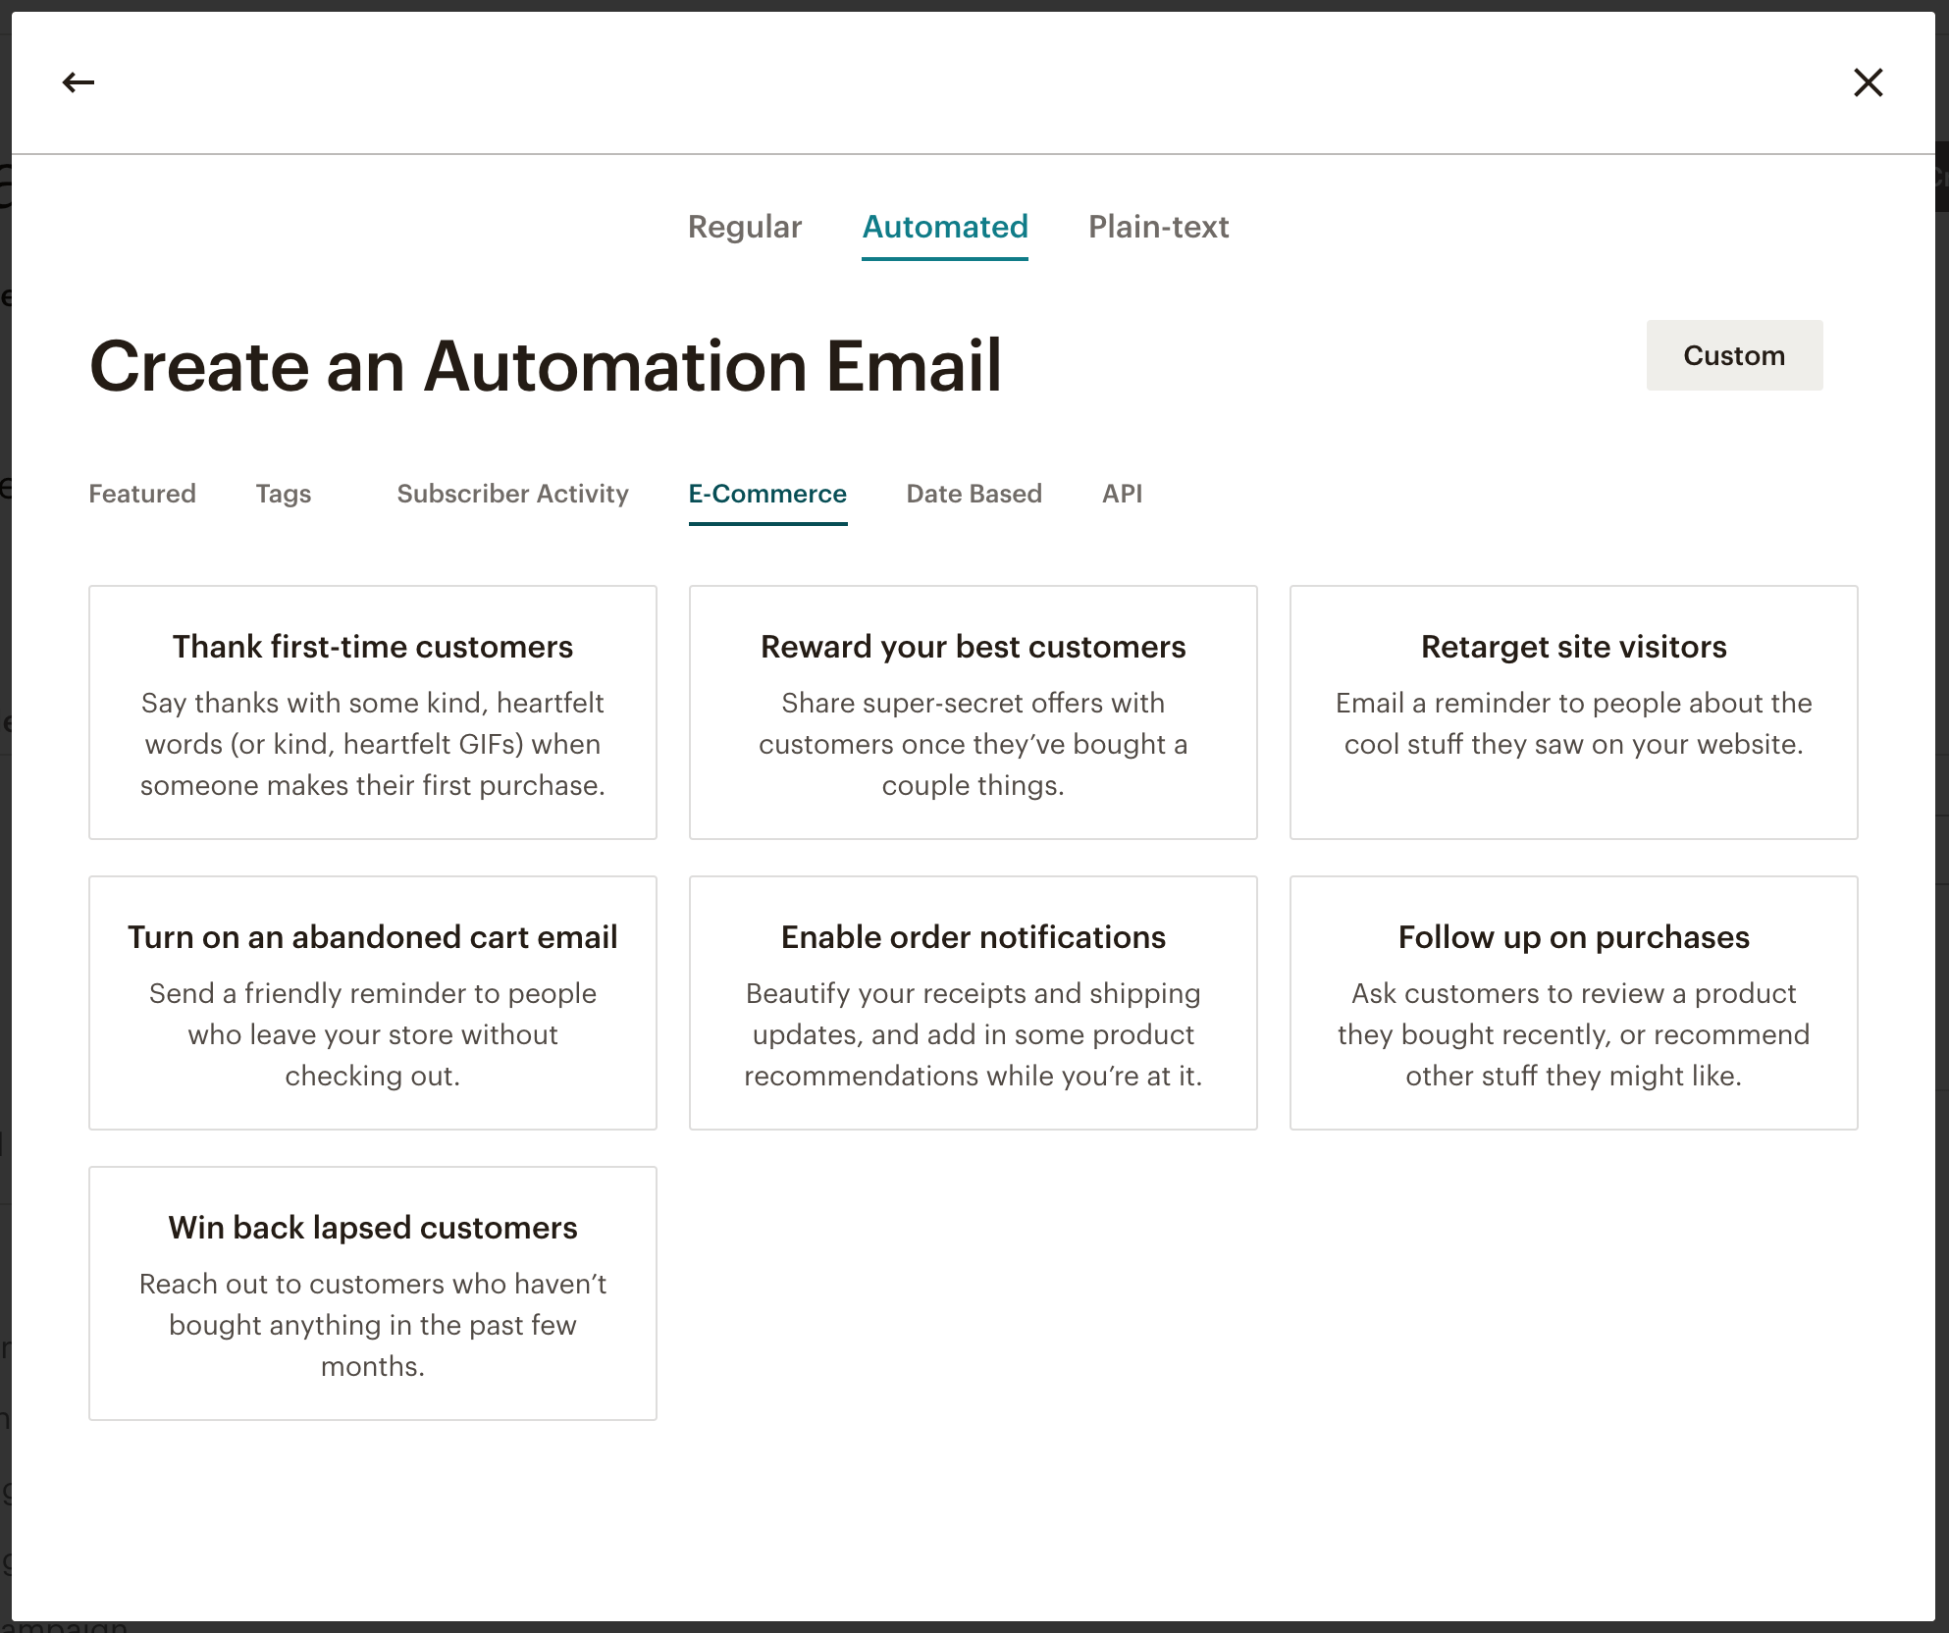
Task: Click the Create an Automation Email heading
Action: coord(546,366)
